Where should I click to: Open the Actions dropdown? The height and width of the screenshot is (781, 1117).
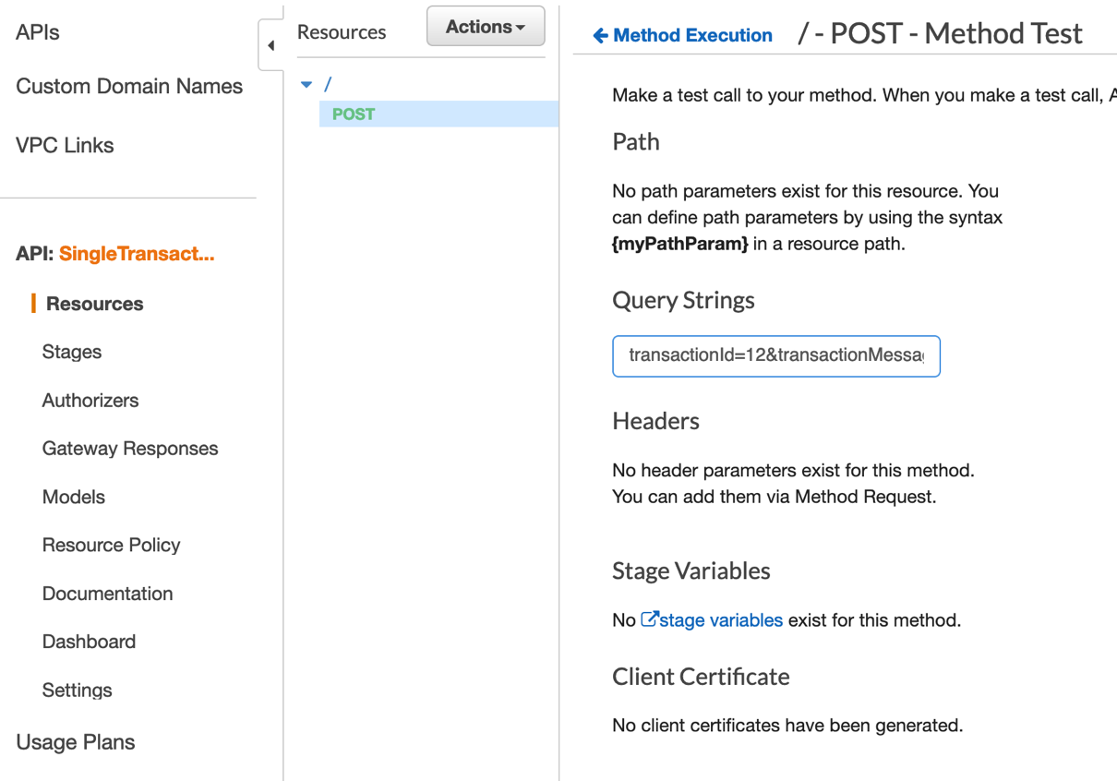click(486, 27)
